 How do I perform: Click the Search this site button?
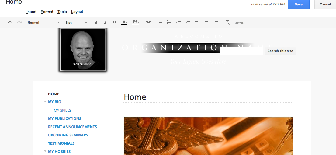(280, 51)
